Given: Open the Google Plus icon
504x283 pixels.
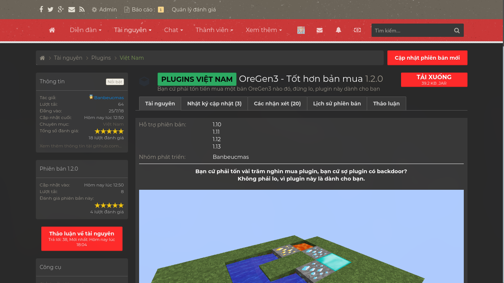Looking at the screenshot, I should pos(61,10).
